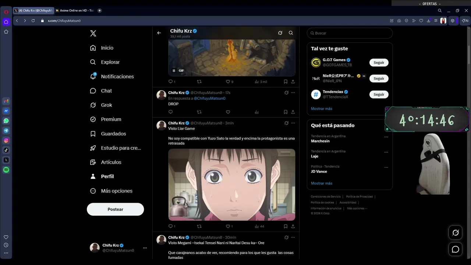The height and width of the screenshot is (265, 471).
Task: Click the Postear button
Action: (x=115, y=209)
